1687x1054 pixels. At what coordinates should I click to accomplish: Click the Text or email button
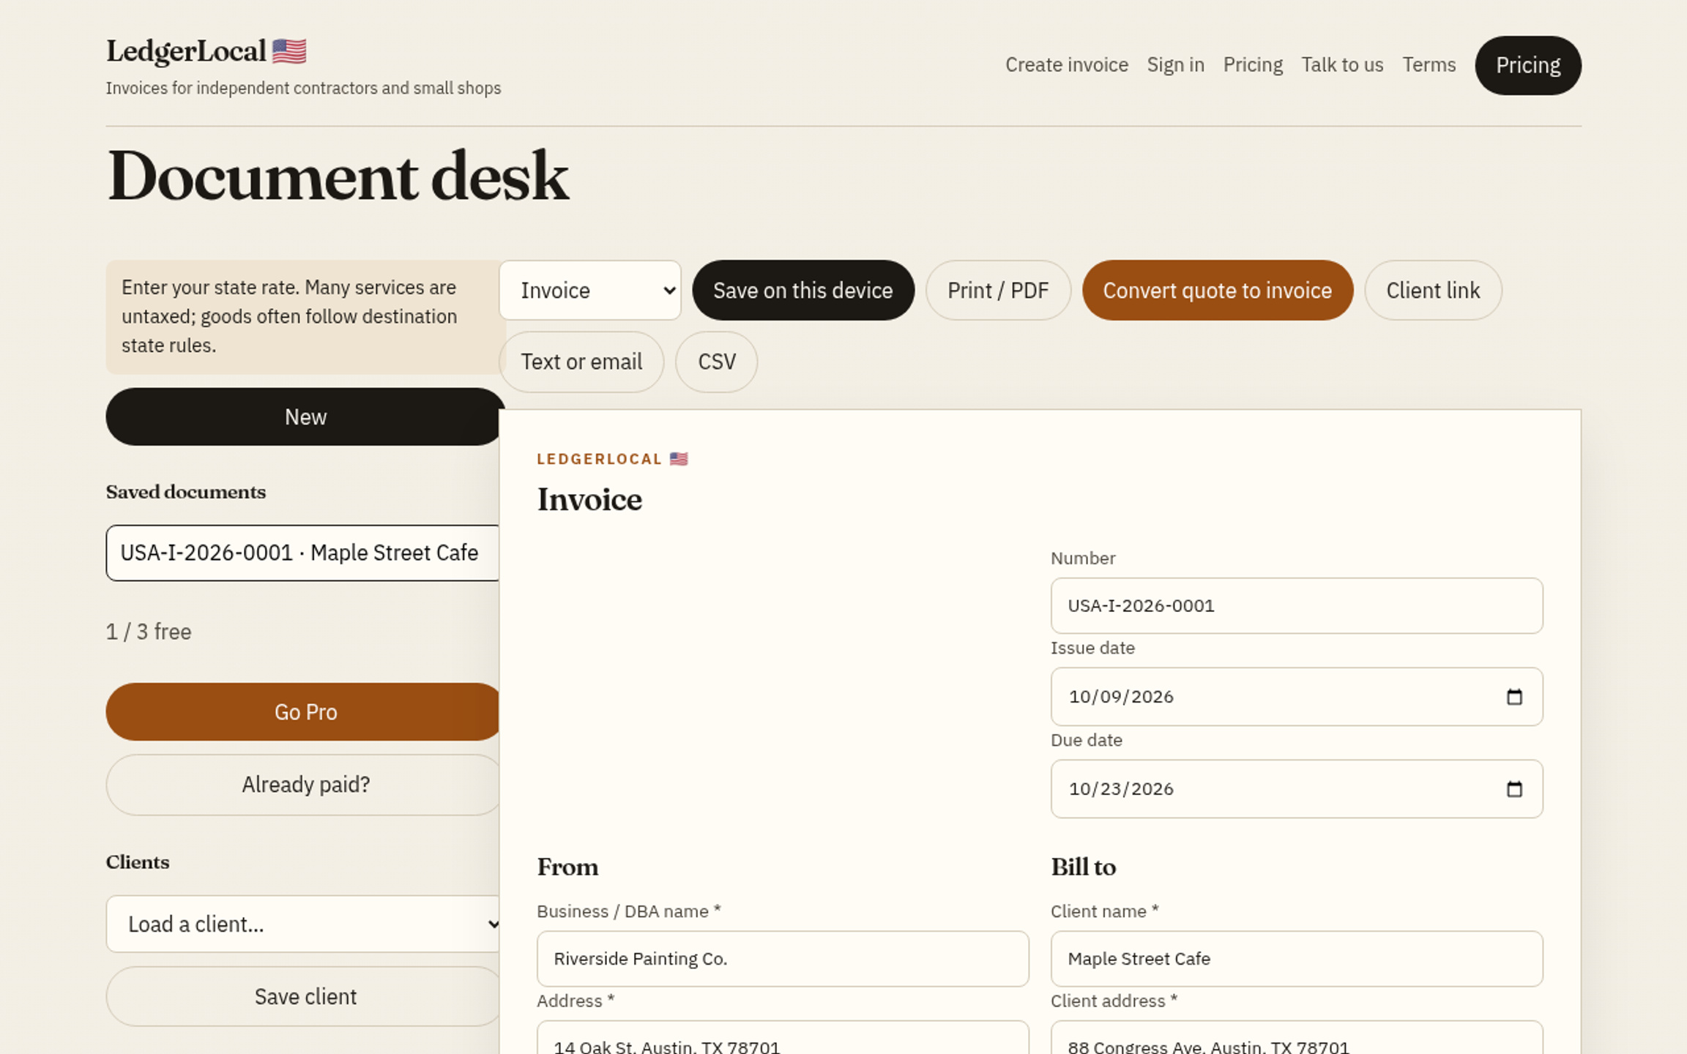tap(581, 362)
